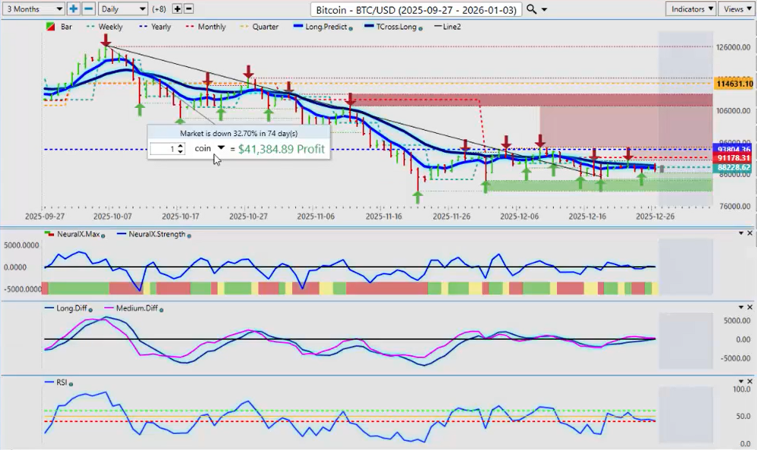Click the magnifying glass search icon
The image size is (757, 450).
532,9
